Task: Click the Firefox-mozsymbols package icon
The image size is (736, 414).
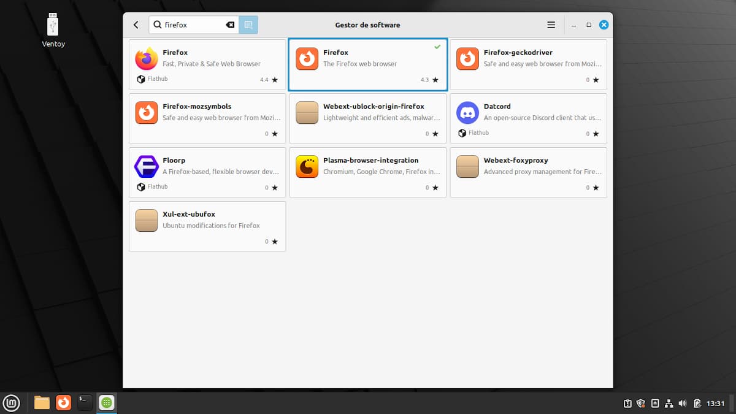Action: (x=147, y=113)
